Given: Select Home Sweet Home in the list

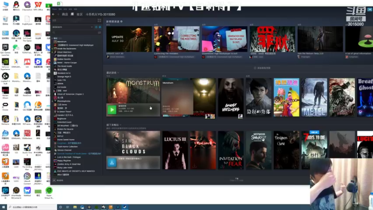Looking at the screenshot, I should tap(66, 140).
